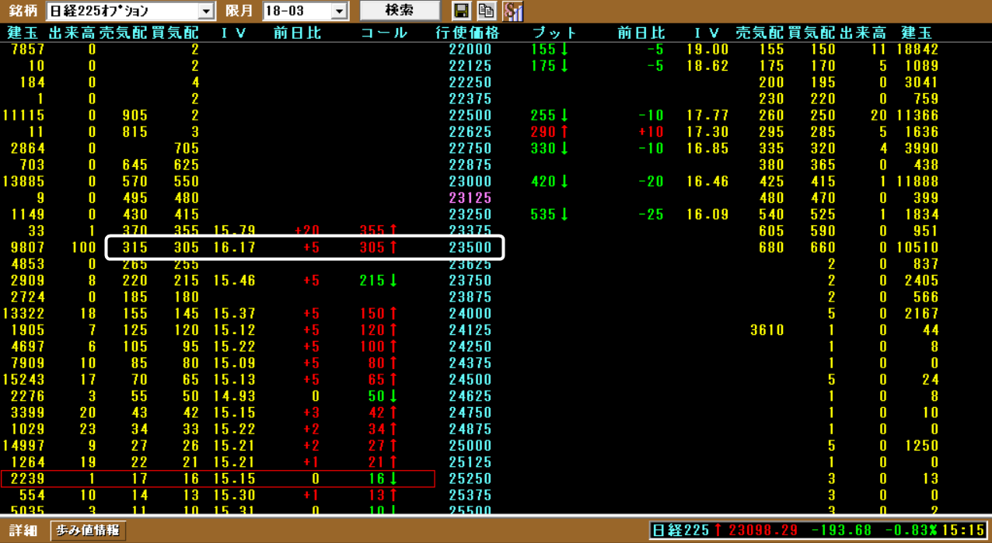Select strike price 25250

[x=470, y=479]
